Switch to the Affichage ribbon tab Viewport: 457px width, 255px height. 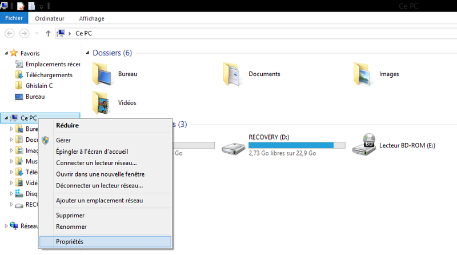pyautogui.click(x=91, y=18)
